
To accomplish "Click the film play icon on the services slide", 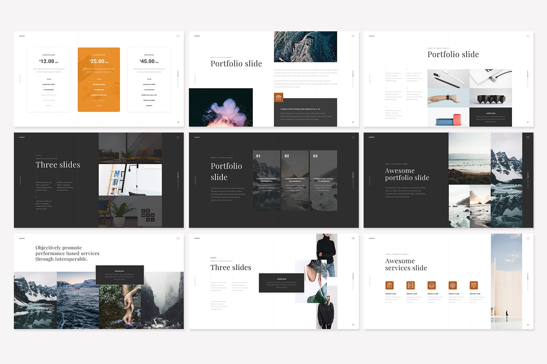I will (x=411, y=285).
